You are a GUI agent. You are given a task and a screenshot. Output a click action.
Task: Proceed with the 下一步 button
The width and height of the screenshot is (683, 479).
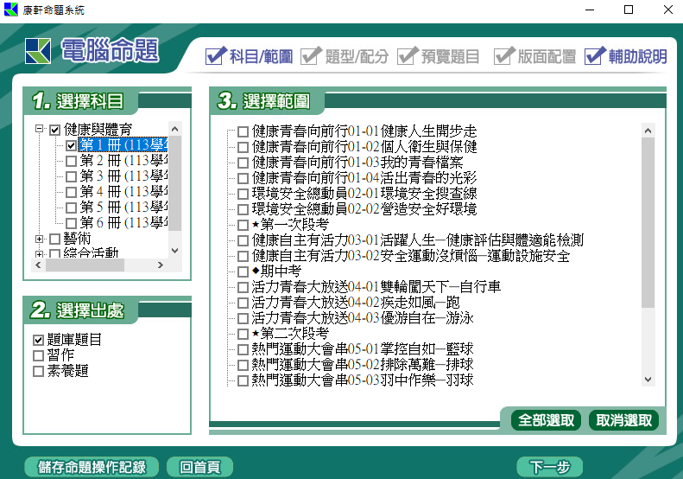click(550, 467)
